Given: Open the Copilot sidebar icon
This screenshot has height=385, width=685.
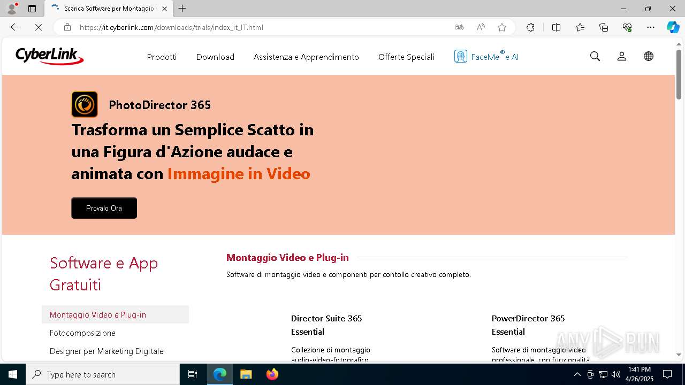Looking at the screenshot, I should pyautogui.click(x=673, y=27).
